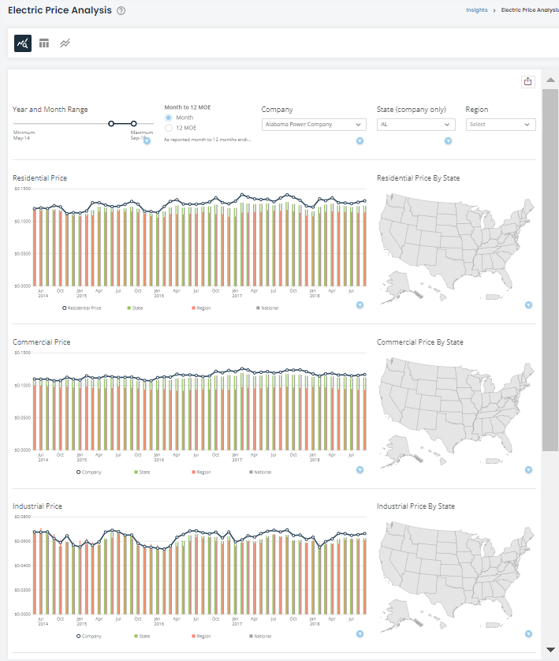This screenshot has height=661, width=559.
Task: Click the Residential Price By State map
Action: (457, 248)
